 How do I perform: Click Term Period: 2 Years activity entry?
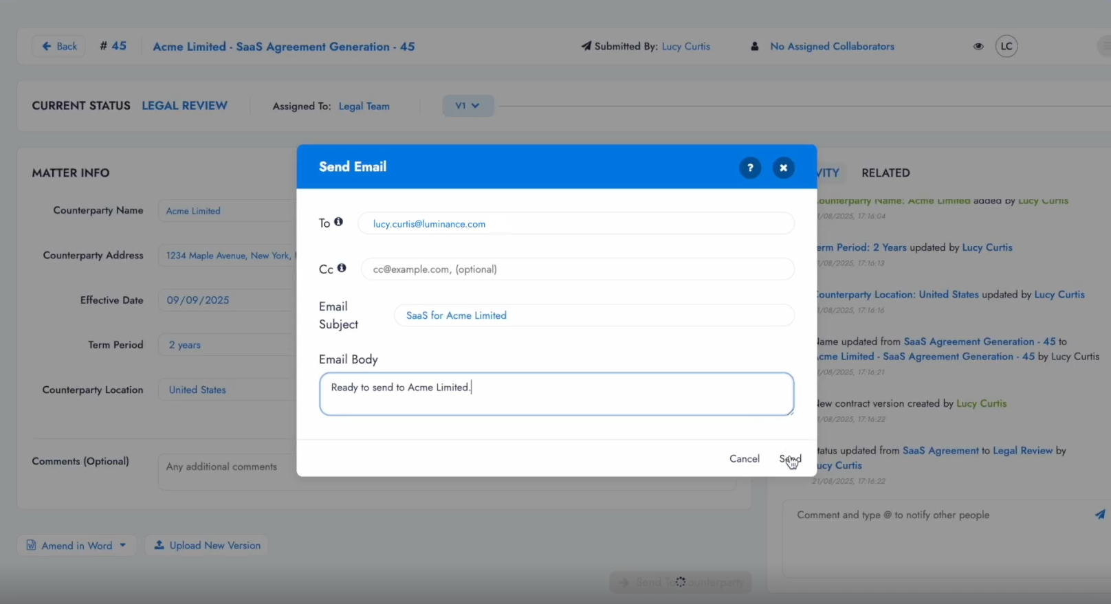914,247
